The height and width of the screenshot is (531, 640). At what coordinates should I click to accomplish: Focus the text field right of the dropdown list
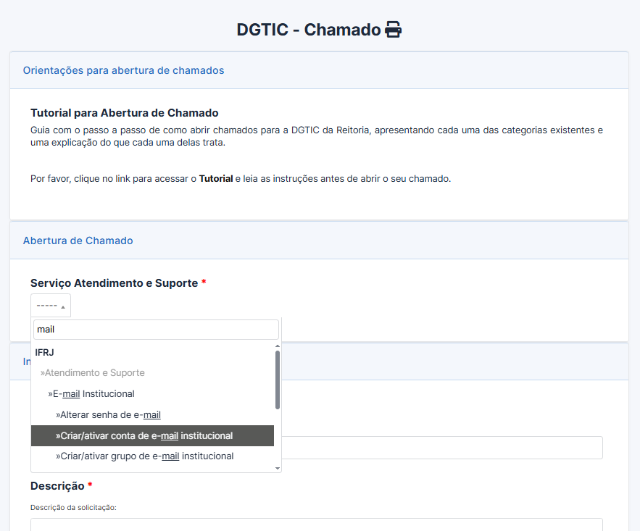click(x=441, y=448)
